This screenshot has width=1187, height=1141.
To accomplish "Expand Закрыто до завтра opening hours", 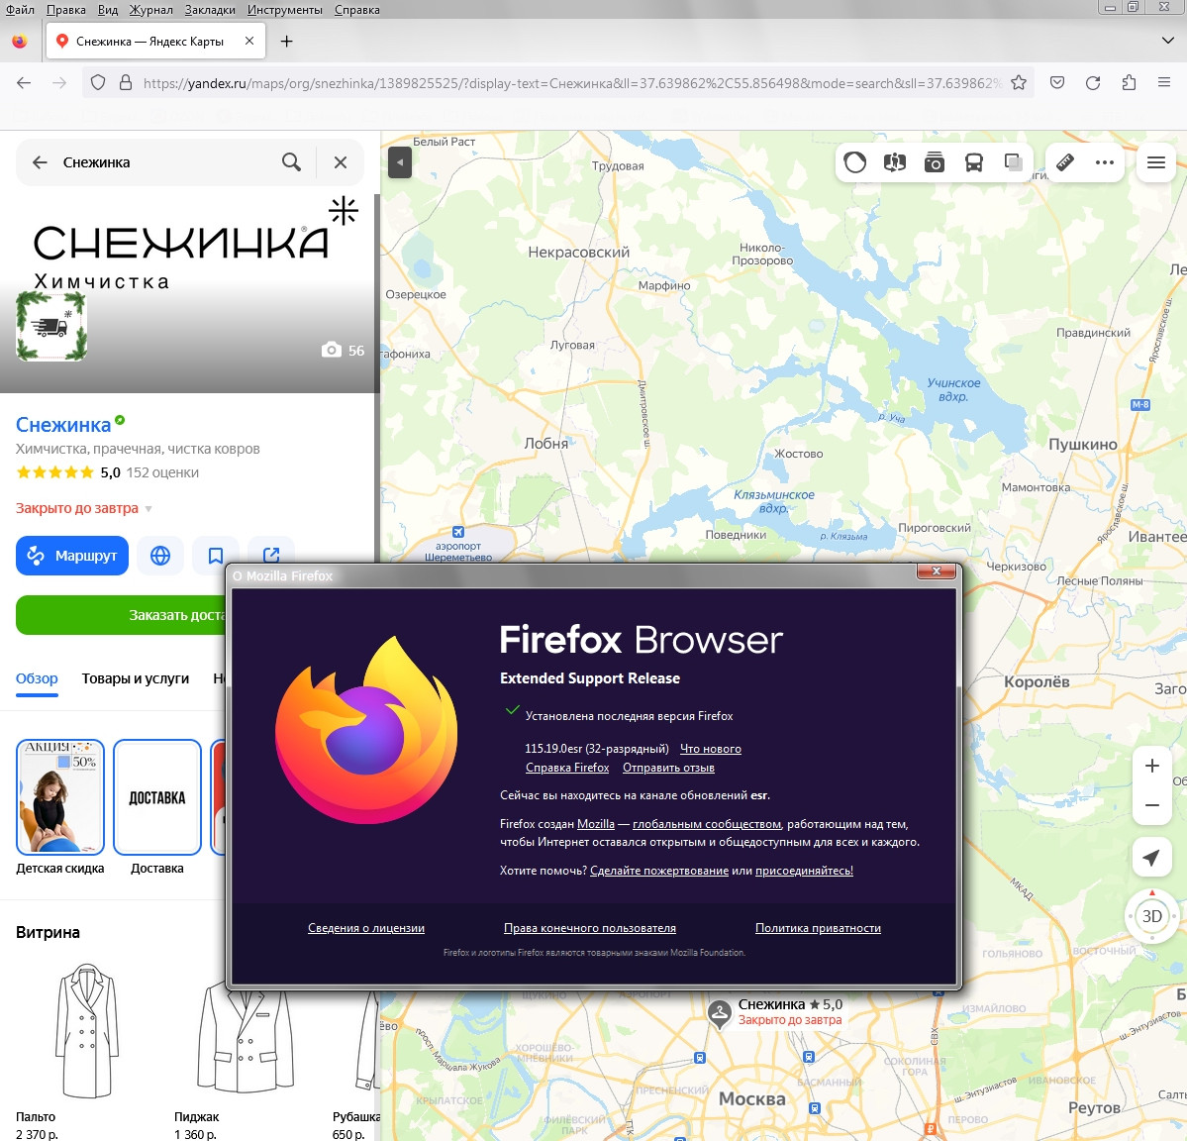I will point(84,508).
